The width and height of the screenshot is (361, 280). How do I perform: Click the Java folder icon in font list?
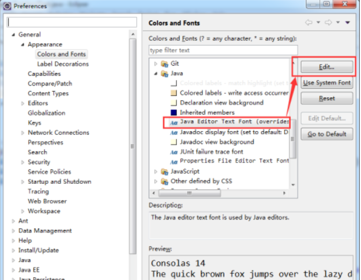point(165,74)
